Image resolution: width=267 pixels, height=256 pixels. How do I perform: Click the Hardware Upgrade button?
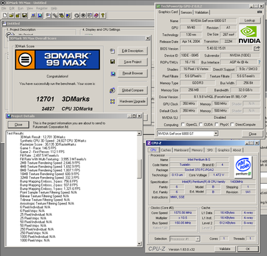[x=132, y=102]
